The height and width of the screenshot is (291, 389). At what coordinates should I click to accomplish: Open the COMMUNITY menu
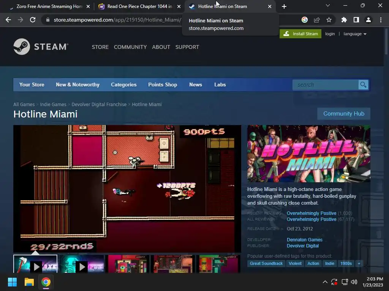[130, 47]
